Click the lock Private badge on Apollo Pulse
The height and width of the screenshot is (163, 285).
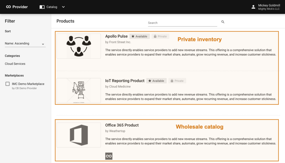(x=160, y=36)
